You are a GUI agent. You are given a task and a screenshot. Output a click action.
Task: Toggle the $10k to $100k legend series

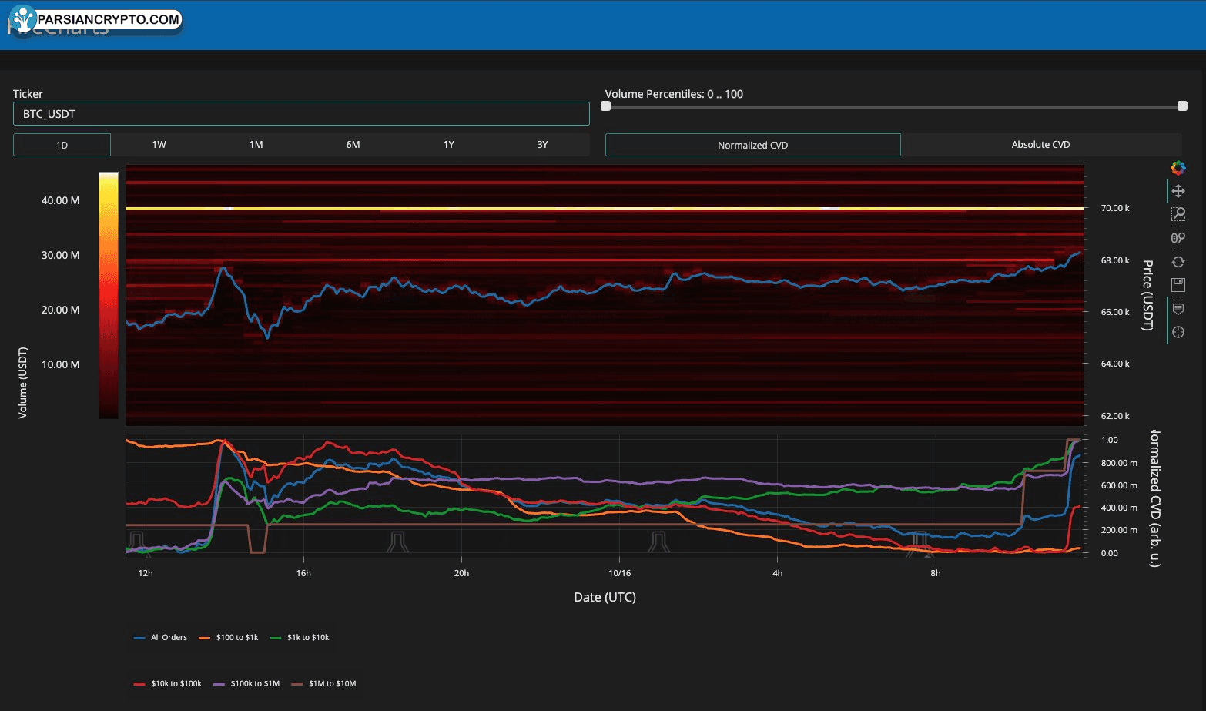click(168, 684)
